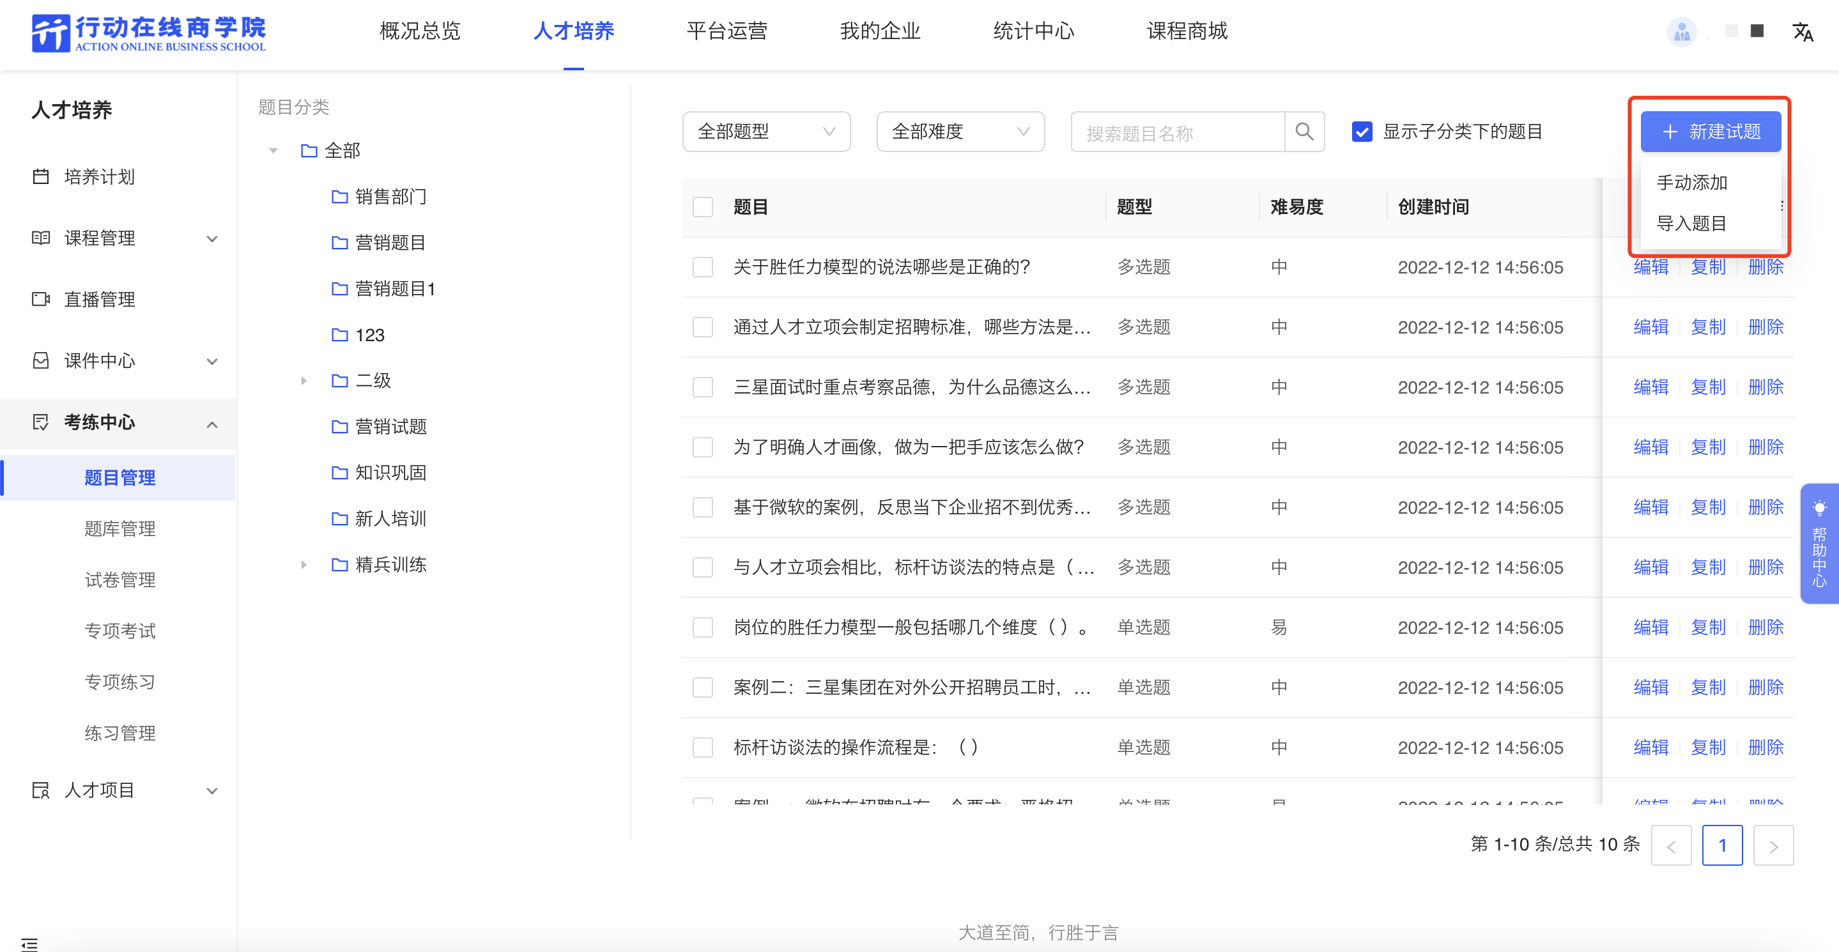Open the 全部题型 dropdown

pyautogui.click(x=766, y=132)
